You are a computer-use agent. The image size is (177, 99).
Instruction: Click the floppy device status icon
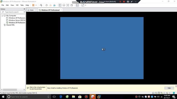tap(159, 93)
